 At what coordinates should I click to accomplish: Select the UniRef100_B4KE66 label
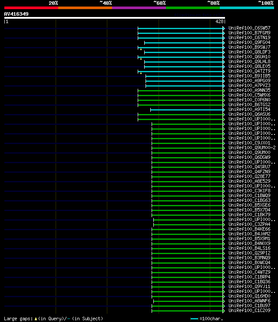249,229
